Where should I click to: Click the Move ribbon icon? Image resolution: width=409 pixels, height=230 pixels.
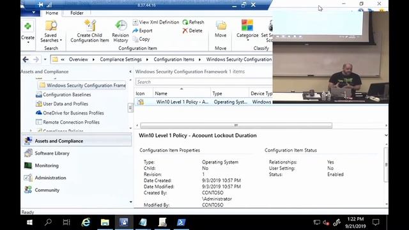(x=220, y=29)
